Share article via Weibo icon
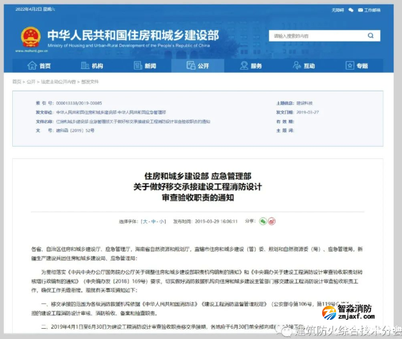The image size is (402, 339). (272, 221)
